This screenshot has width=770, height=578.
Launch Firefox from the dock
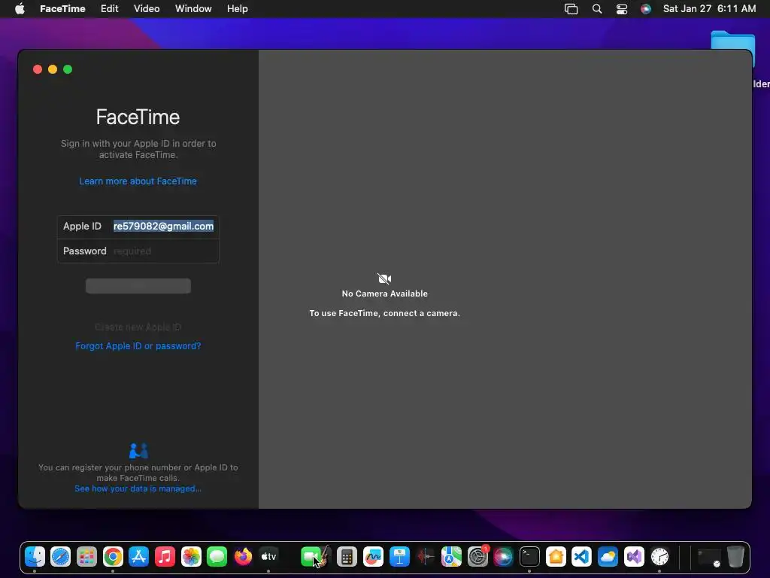click(243, 557)
